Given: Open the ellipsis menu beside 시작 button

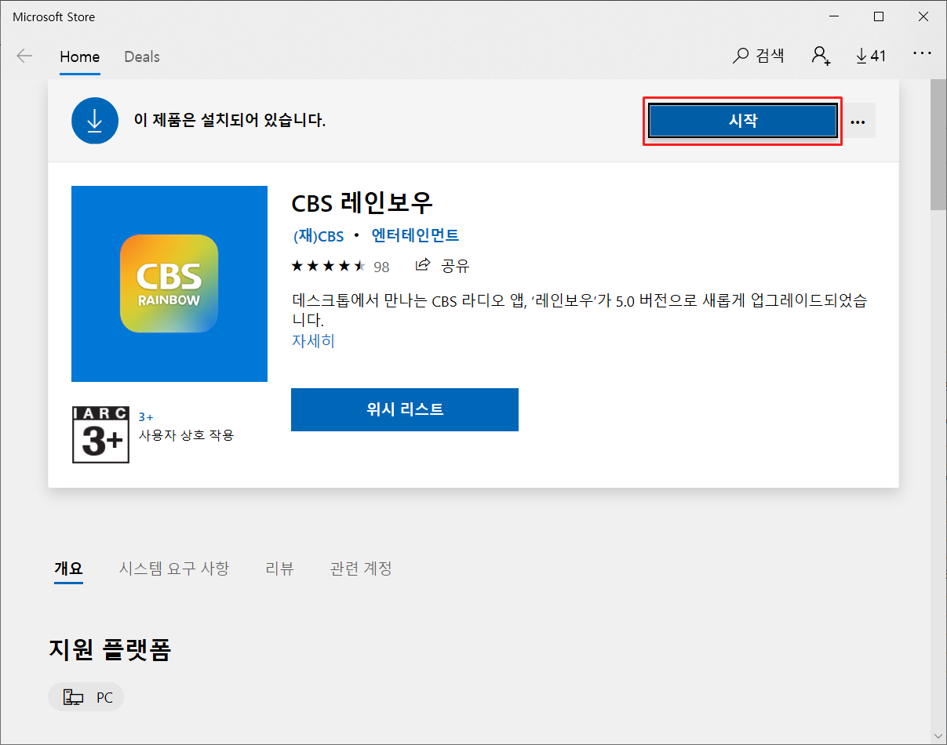Looking at the screenshot, I should pyautogui.click(x=858, y=122).
